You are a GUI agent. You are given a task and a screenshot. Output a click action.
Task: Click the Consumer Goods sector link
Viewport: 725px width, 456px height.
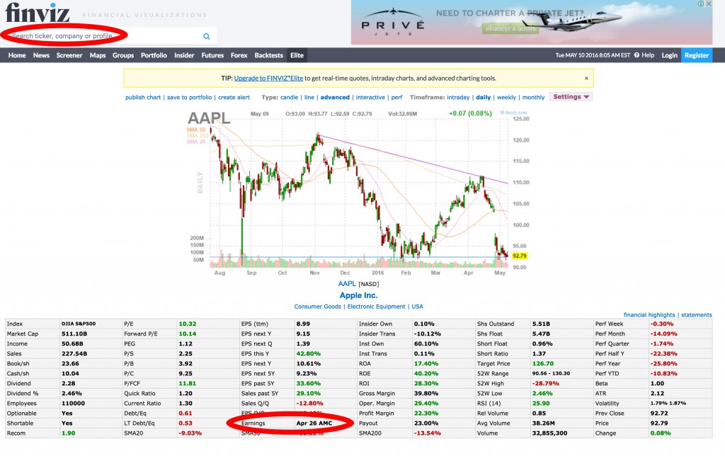pos(317,306)
